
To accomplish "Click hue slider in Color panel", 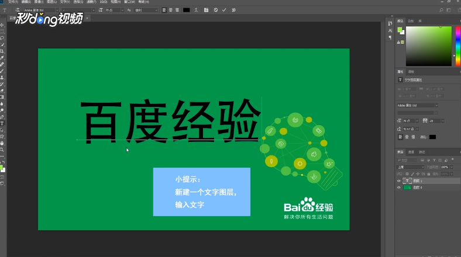I will tap(458, 46).
